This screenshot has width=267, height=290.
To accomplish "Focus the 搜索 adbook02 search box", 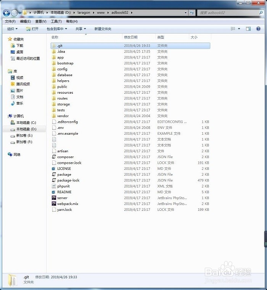I will (x=230, y=13).
